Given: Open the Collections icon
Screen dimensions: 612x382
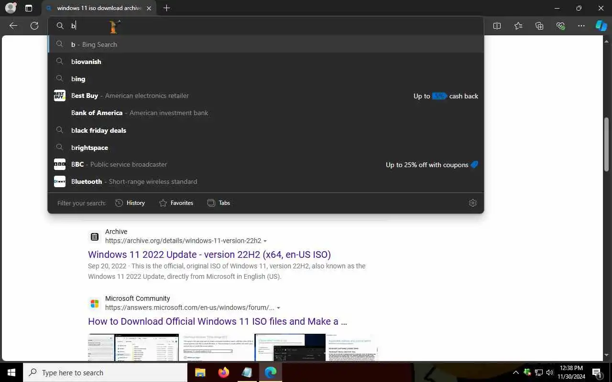Looking at the screenshot, I should click(x=539, y=26).
